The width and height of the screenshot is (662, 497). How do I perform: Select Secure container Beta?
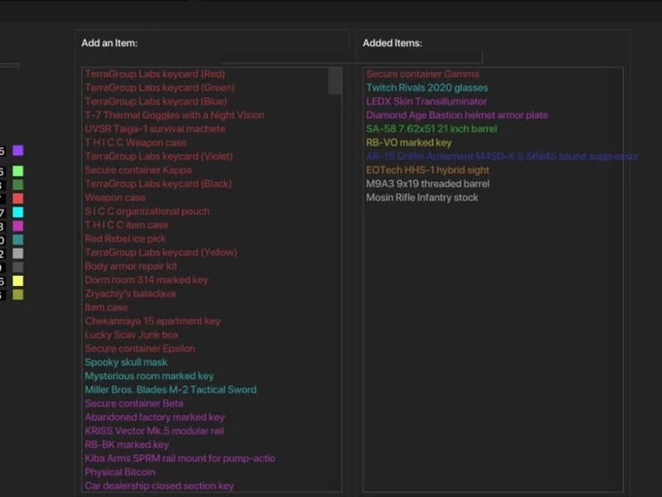point(134,403)
